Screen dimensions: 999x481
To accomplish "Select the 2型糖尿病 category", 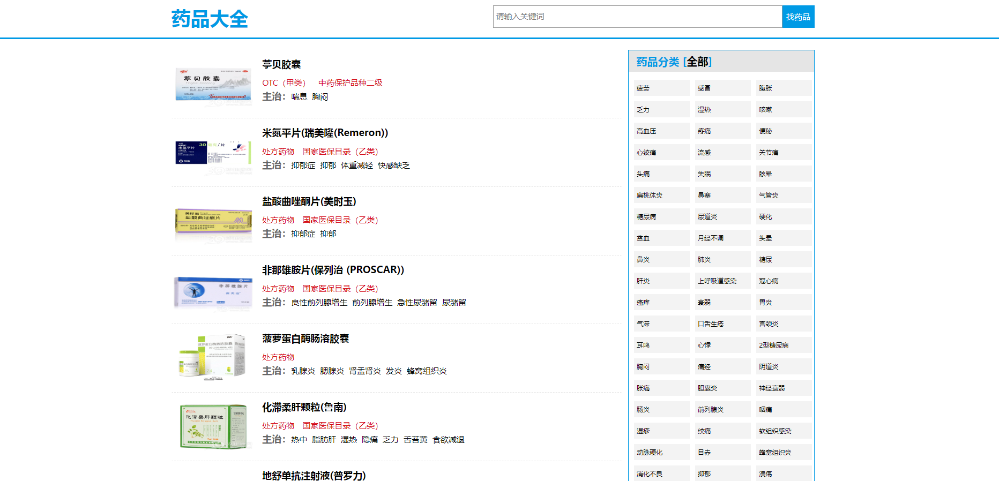I will (x=784, y=345).
